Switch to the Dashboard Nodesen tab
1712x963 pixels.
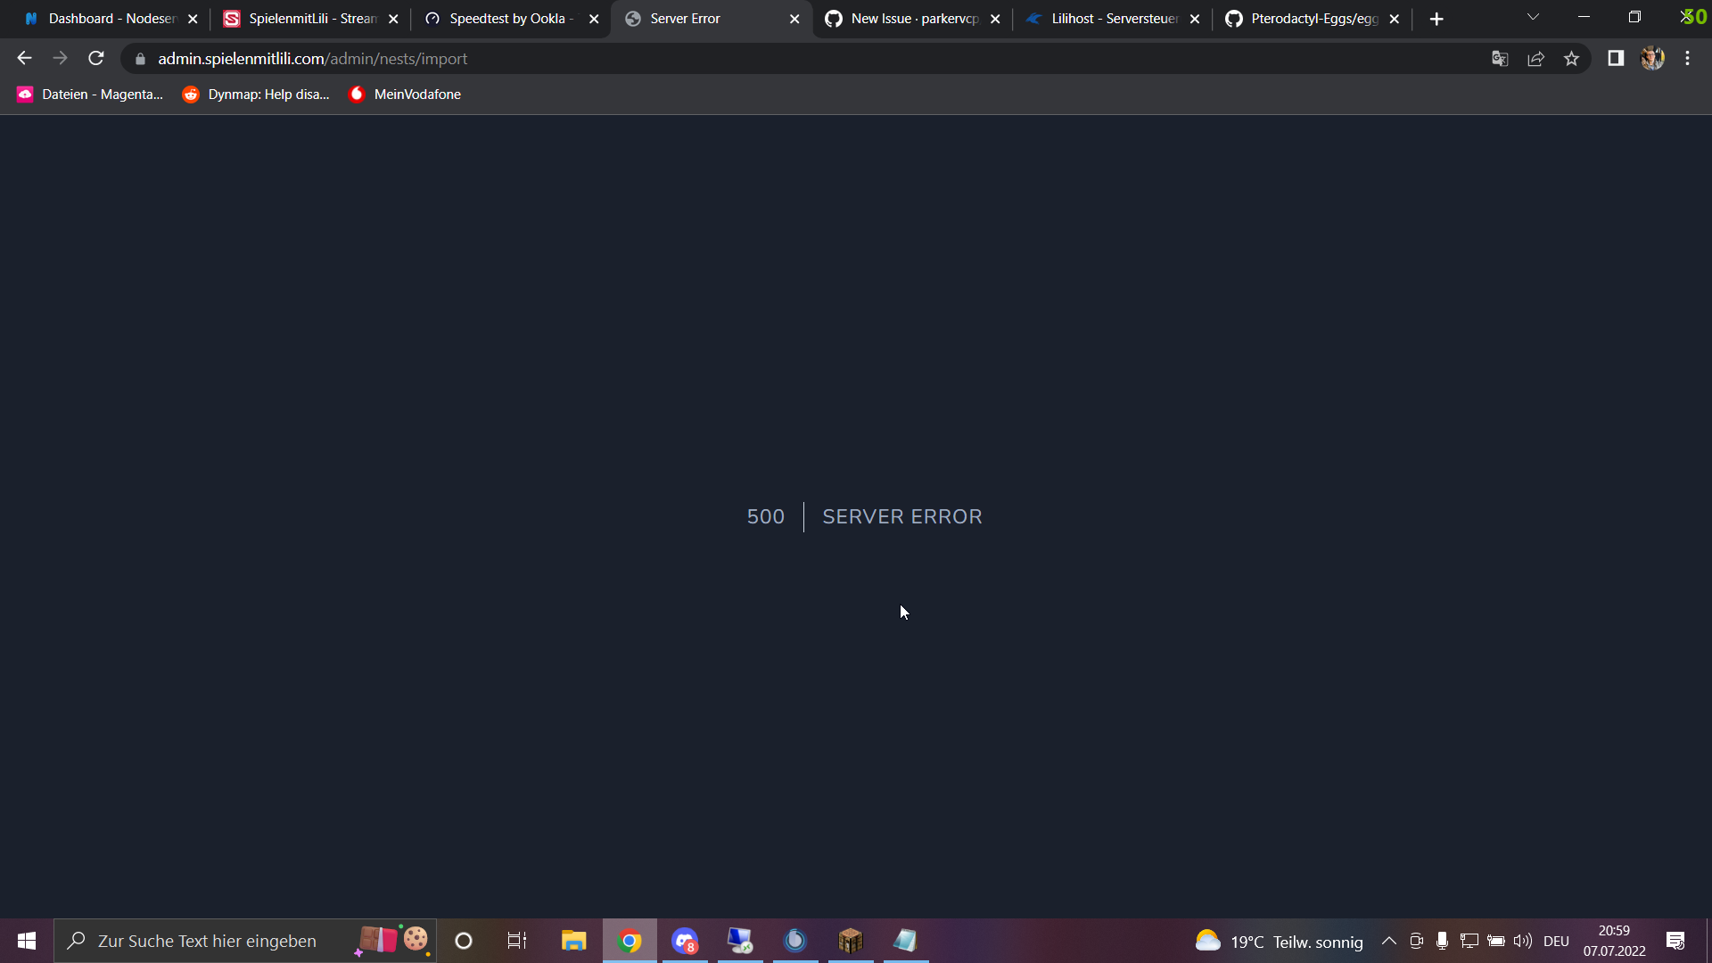107,18
